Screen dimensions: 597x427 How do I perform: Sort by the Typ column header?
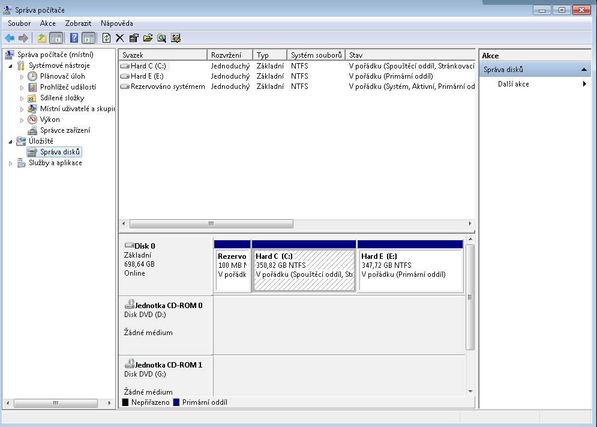270,55
